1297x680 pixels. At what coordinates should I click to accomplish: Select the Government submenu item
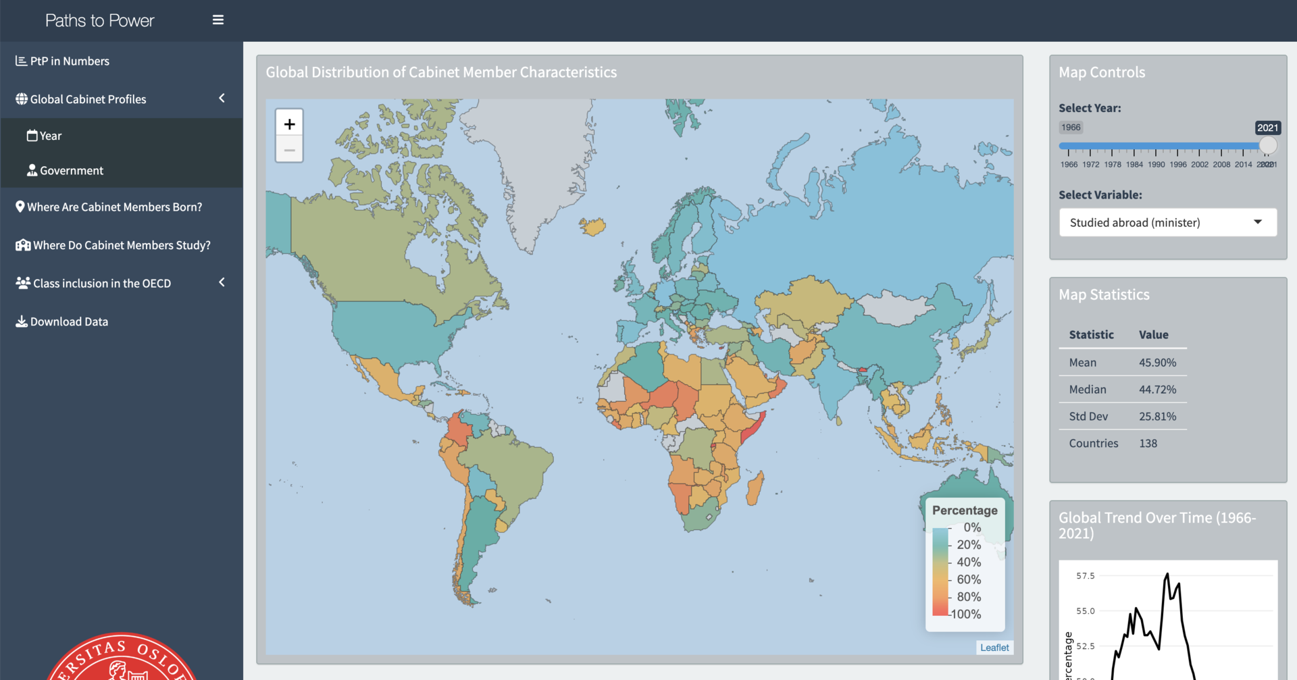point(122,170)
